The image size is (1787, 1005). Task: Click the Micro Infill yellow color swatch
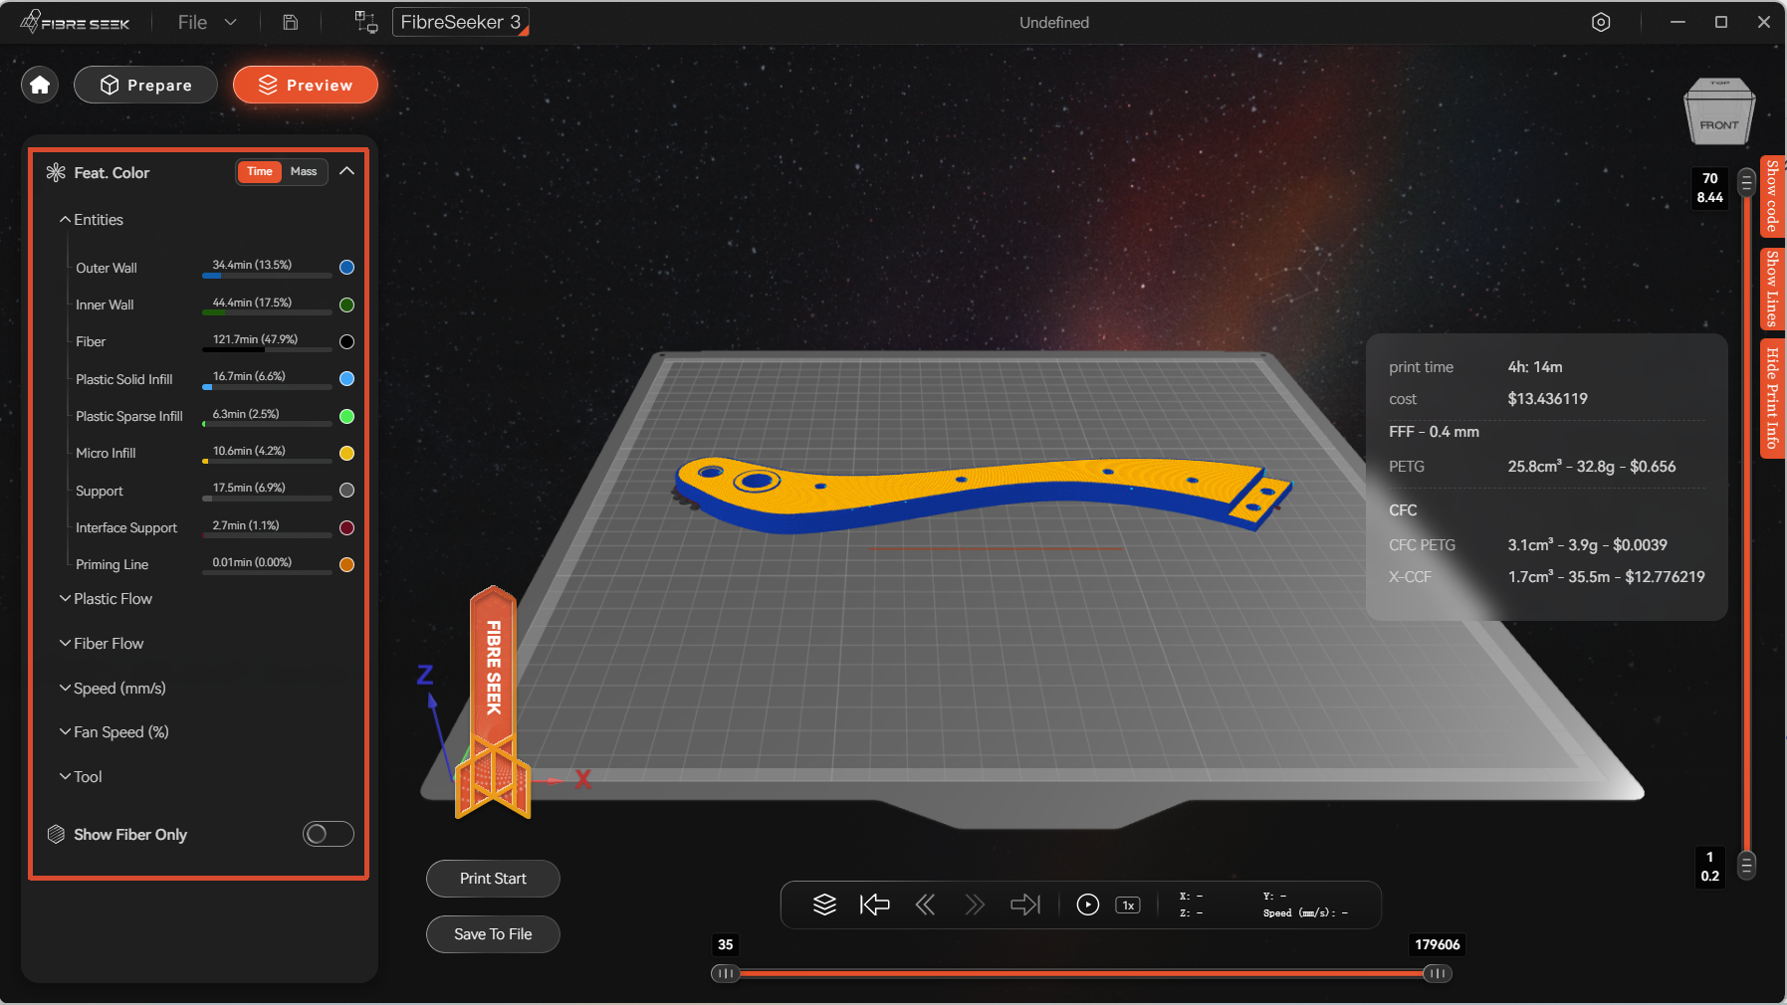pyautogui.click(x=346, y=453)
